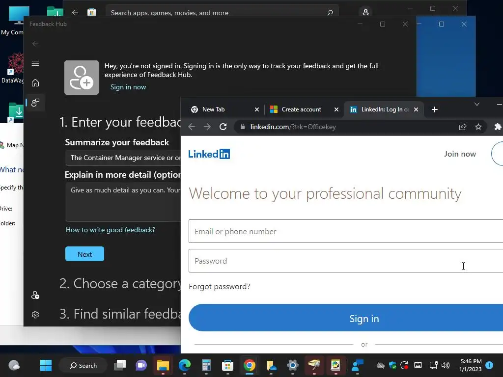503x377 pixels.
Task: Click taskbar Search box
Action: (x=83, y=365)
